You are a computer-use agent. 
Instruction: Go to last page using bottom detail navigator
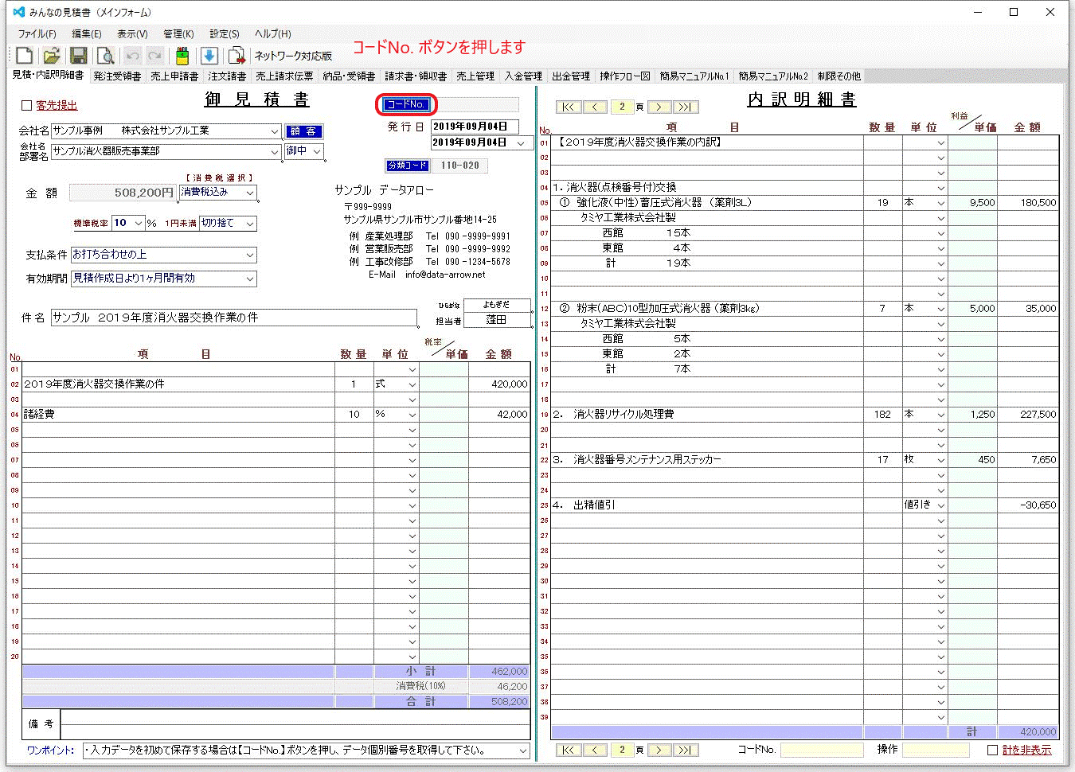pos(686,750)
